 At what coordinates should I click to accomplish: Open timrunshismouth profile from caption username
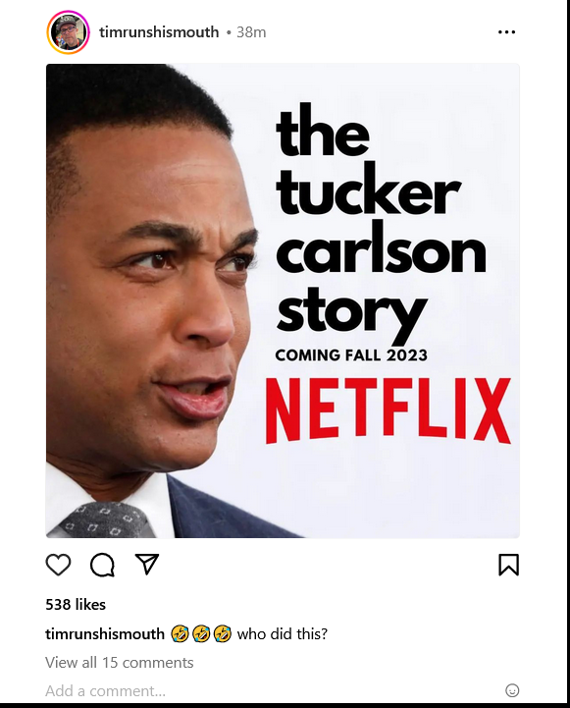[x=105, y=634]
